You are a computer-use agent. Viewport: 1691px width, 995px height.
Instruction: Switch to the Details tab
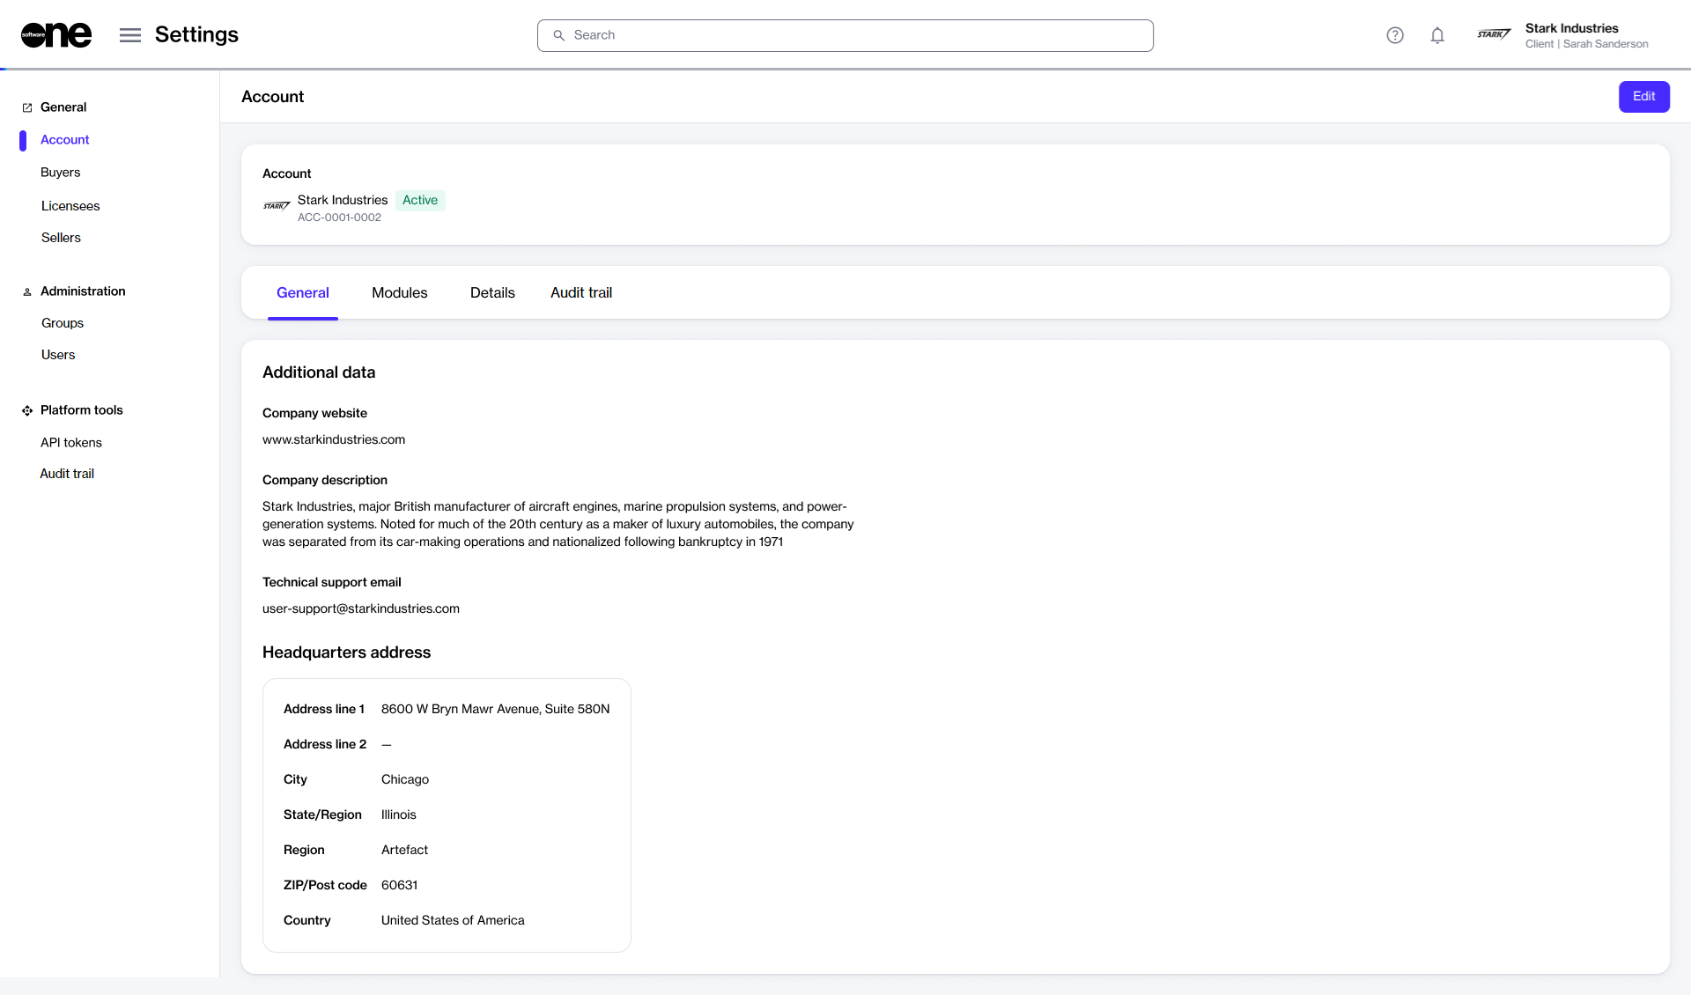(492, 293)
